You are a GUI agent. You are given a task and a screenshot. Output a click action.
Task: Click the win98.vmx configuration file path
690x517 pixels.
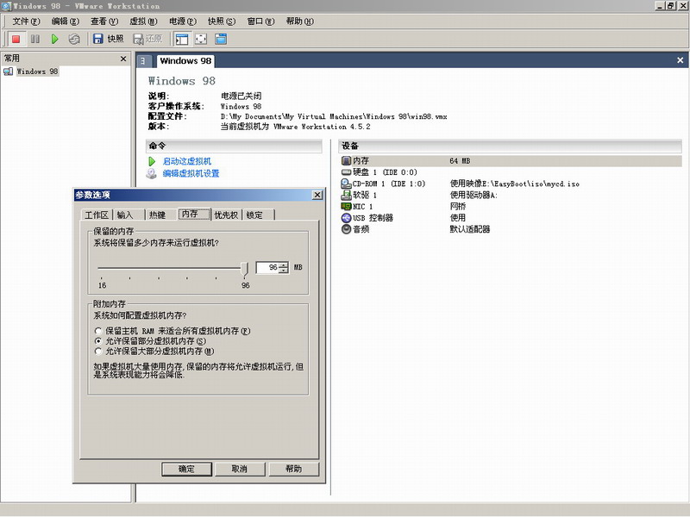[334, 116]
